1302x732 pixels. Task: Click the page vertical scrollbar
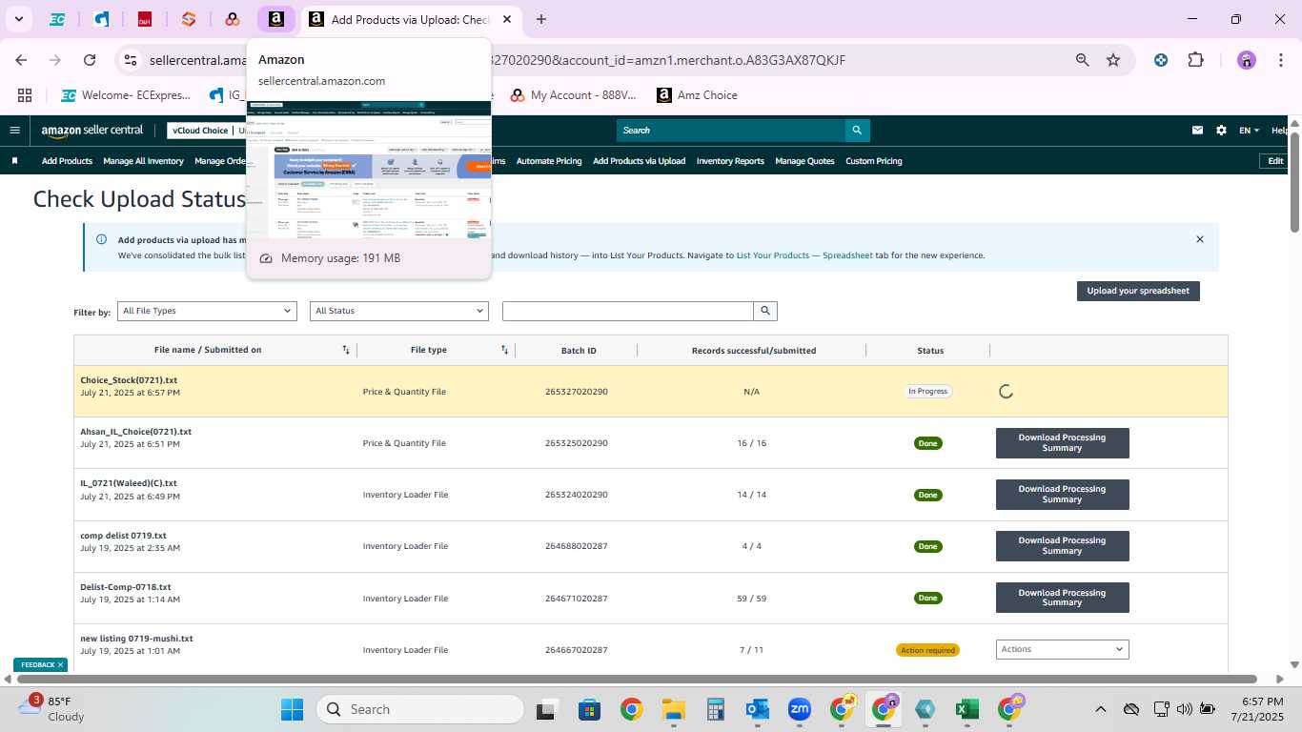(x=1295, y=181)
